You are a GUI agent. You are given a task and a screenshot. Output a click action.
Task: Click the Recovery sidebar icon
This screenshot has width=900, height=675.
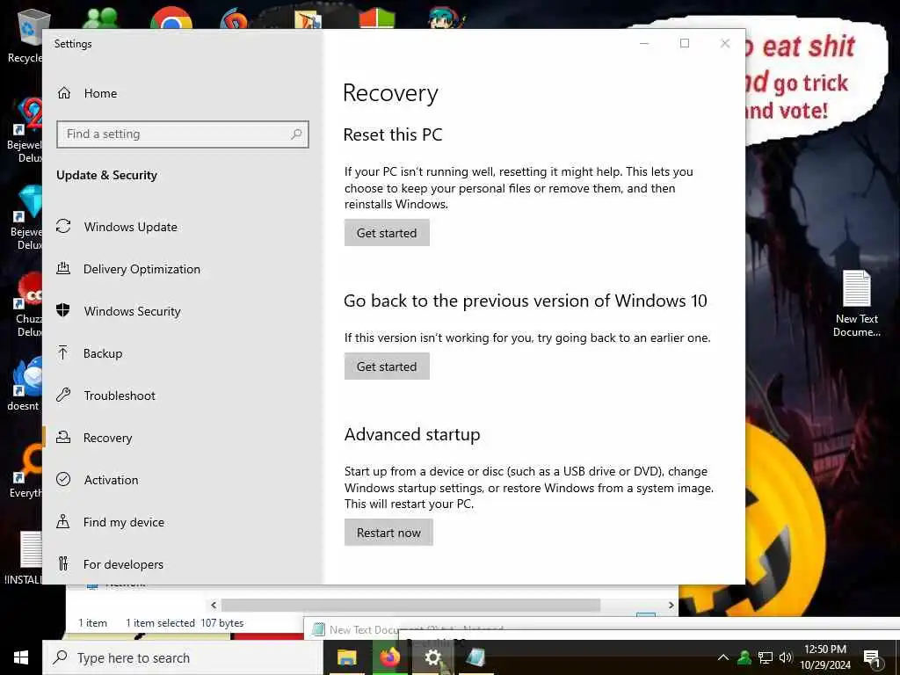click(63, 438)
